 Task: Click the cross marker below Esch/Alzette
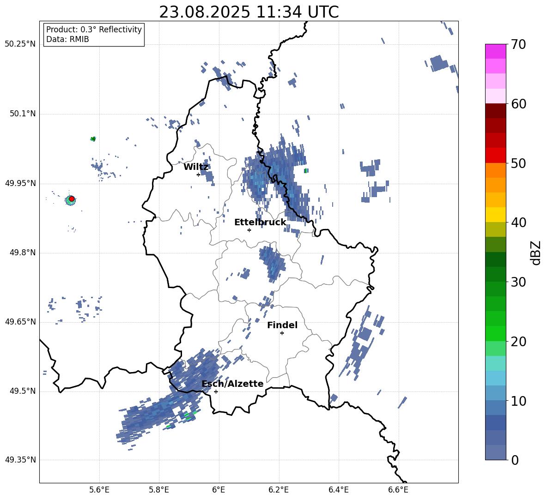(216, 391)
